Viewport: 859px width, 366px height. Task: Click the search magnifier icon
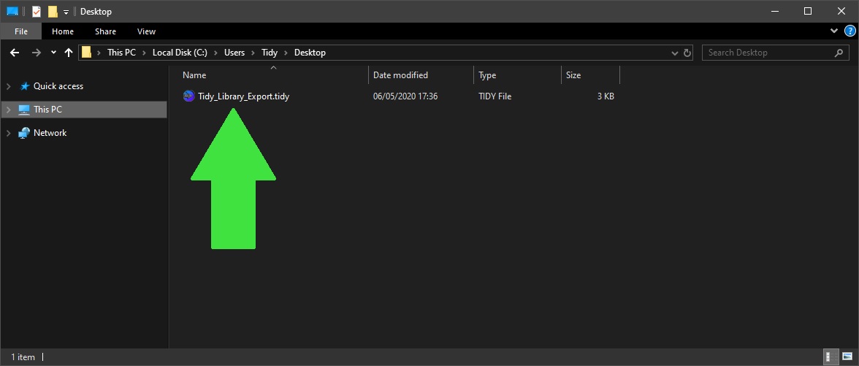tap(839, 53)
